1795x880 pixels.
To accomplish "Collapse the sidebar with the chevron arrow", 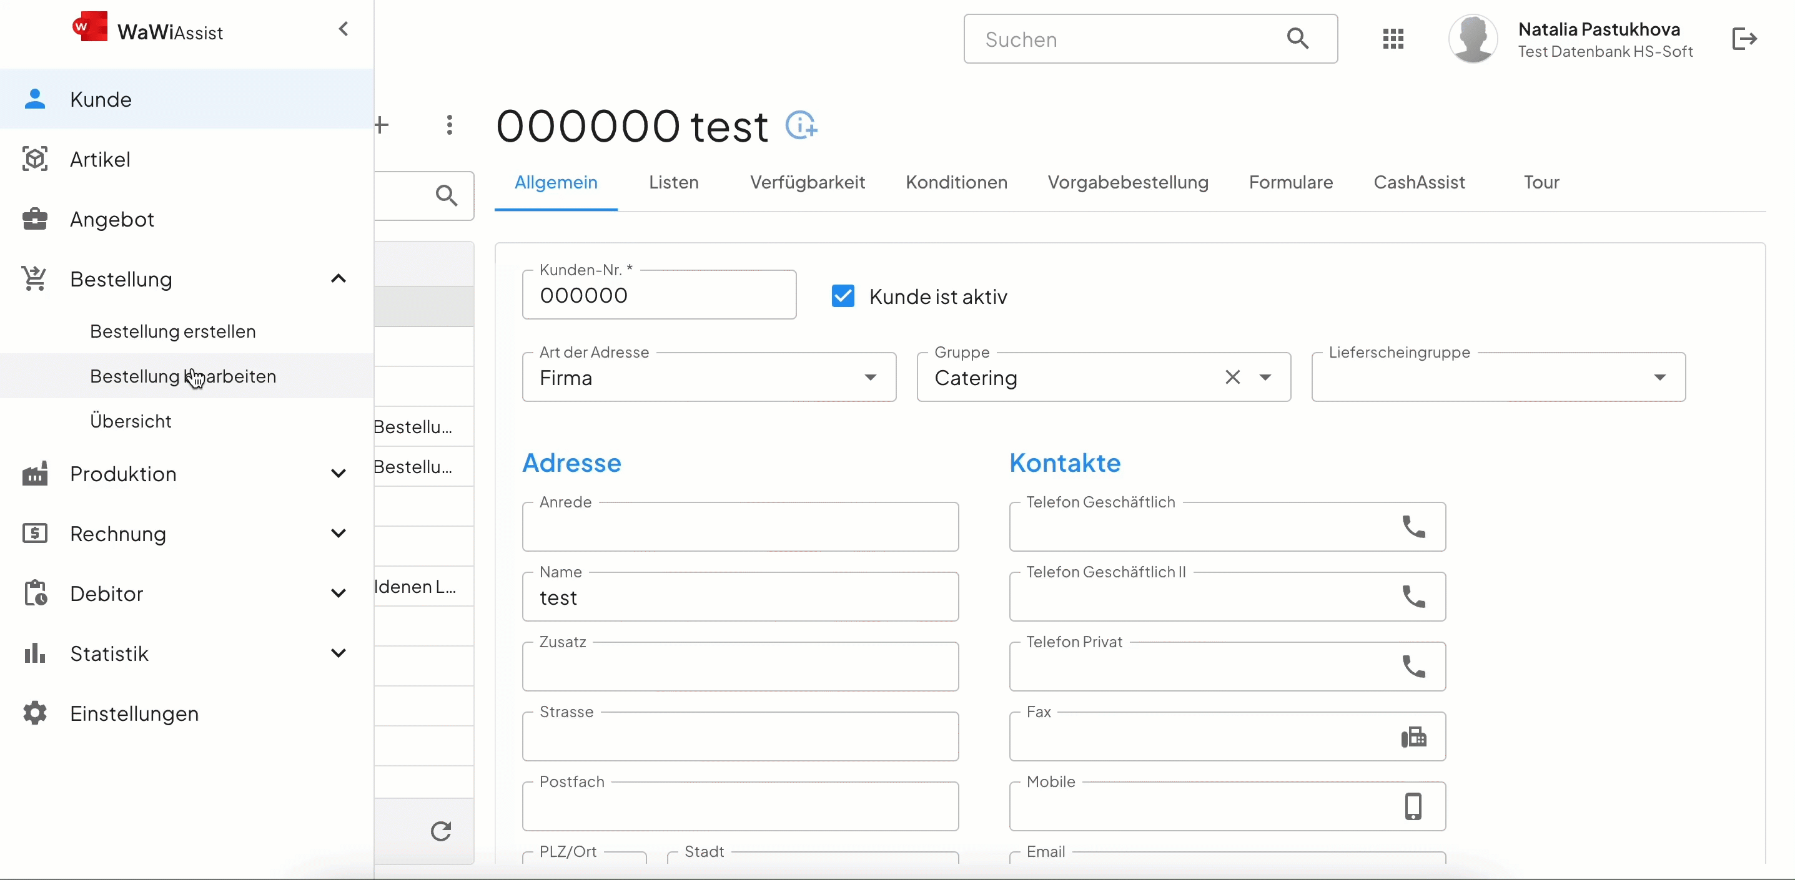I will (x=343, y=29).
